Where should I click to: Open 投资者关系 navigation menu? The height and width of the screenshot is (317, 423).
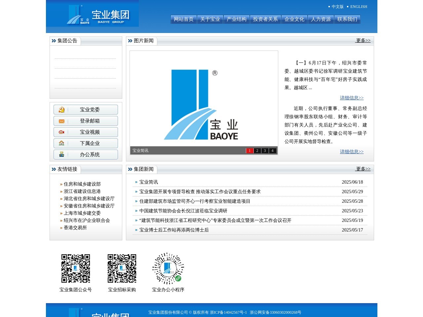pyautogui.click(x=265, y=19)
